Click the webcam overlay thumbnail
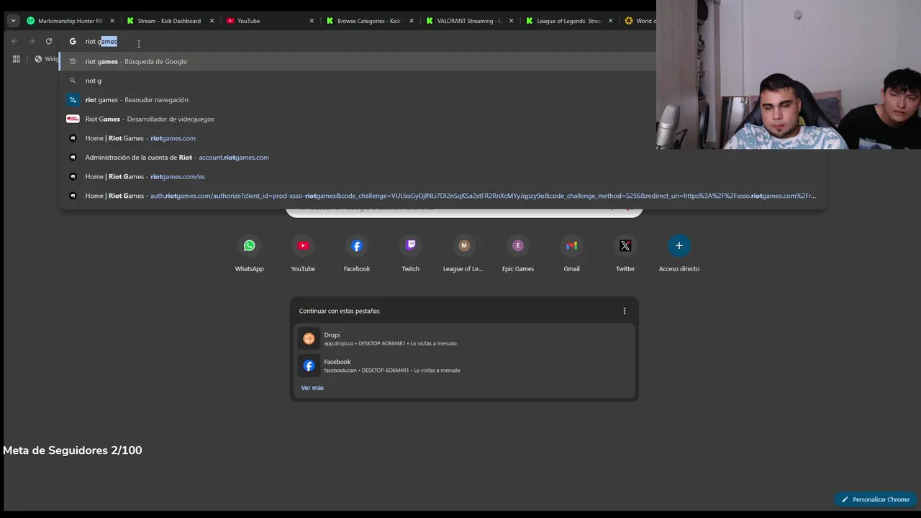The height and width of the screenshot is (518, 921). pos(789,75)
